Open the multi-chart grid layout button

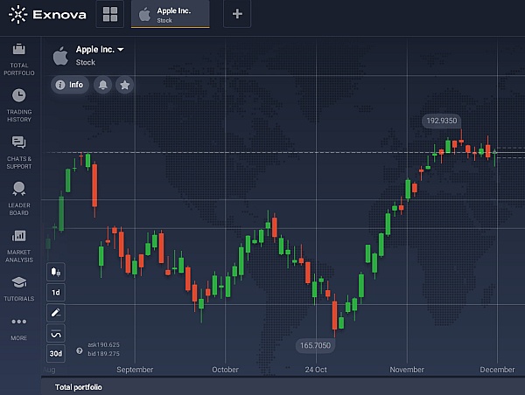point(110,14)
